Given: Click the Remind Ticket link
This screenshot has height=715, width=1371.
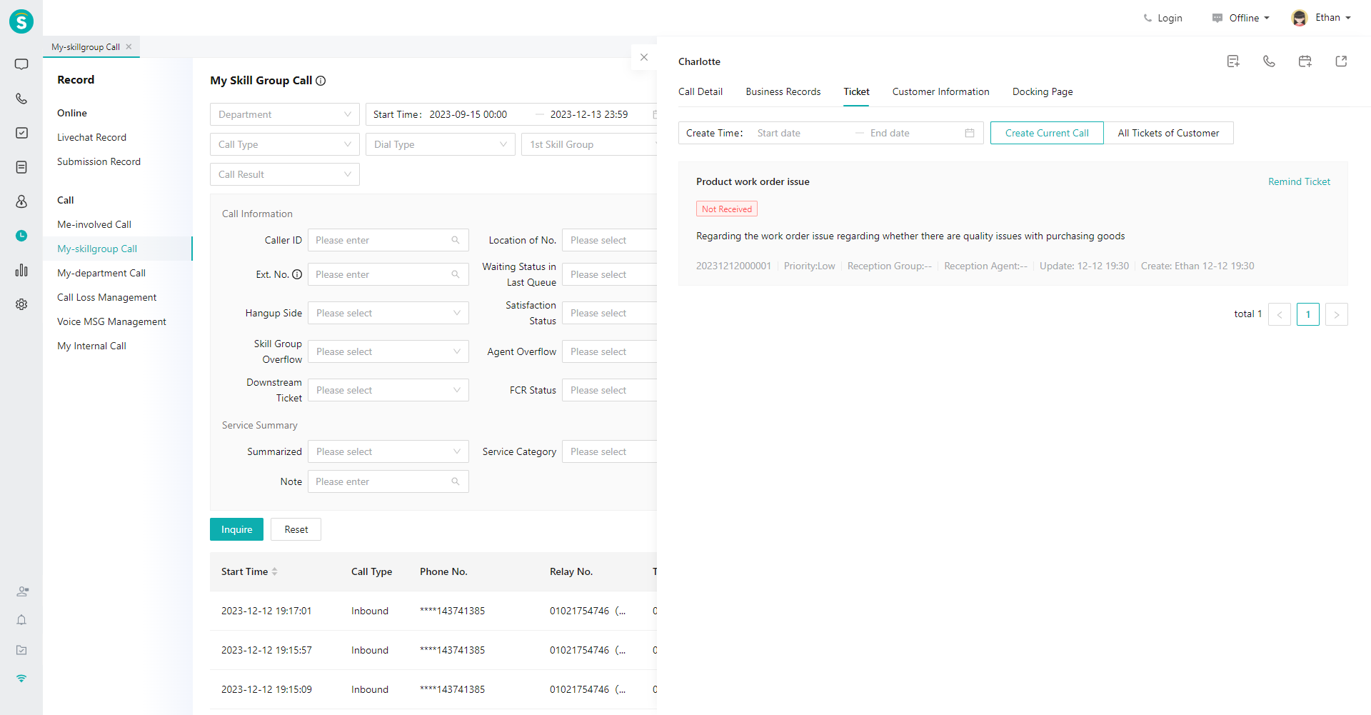Looking at the screenshot, I should (1299, 181).
